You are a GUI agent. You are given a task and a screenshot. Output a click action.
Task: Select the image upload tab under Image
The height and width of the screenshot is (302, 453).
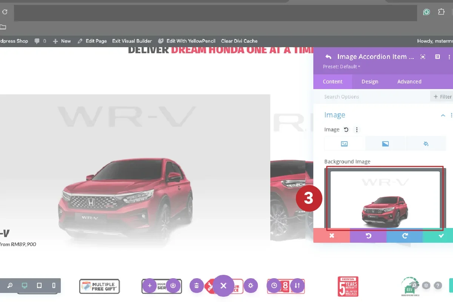[344, 143]
